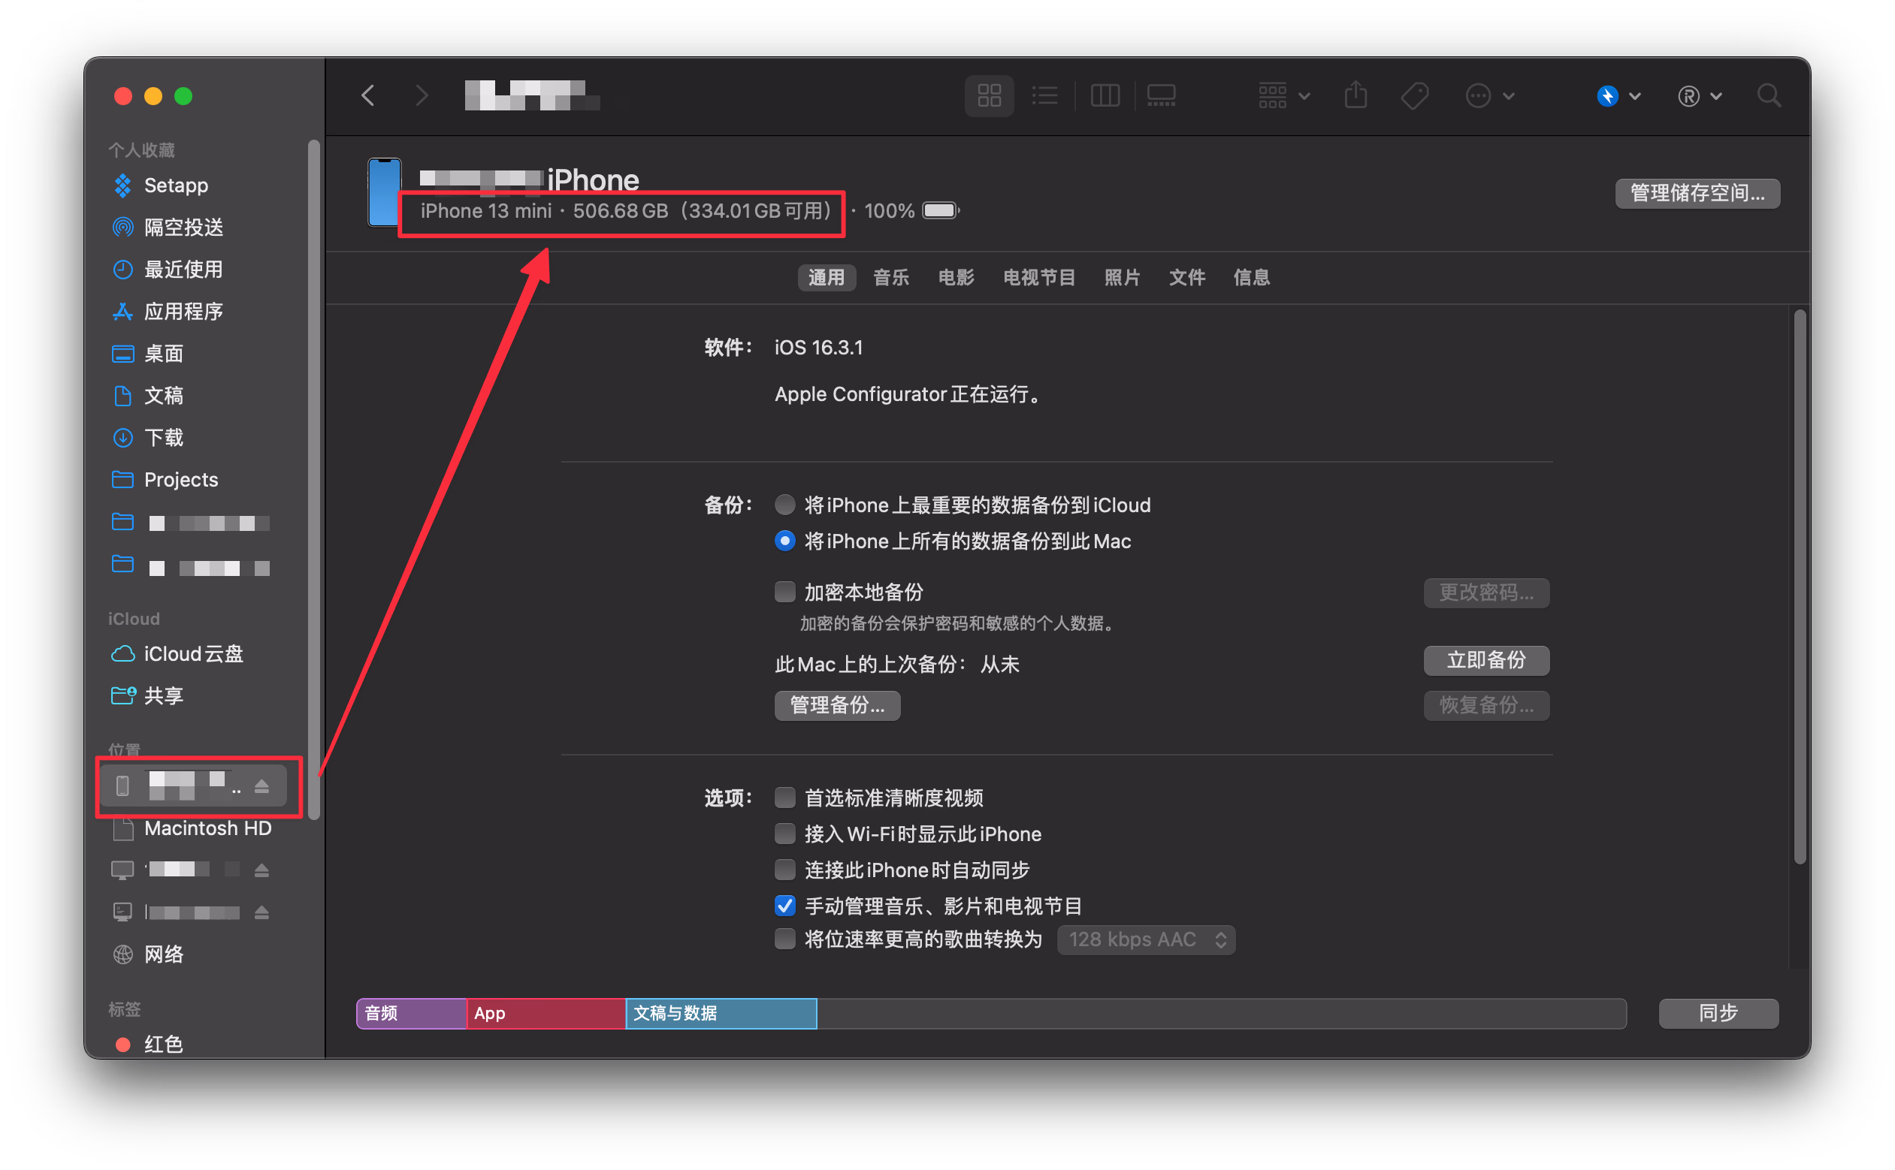Image resolution: width=1895 pixels, height=1170 pixels.
Task: Switch Finder to icon view
Action: [x=989, y=96]
